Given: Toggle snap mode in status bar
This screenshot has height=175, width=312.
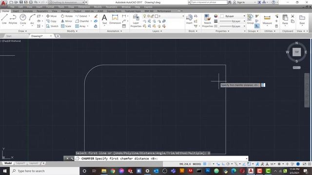Looking at the screenshot, I should [210, 164].
